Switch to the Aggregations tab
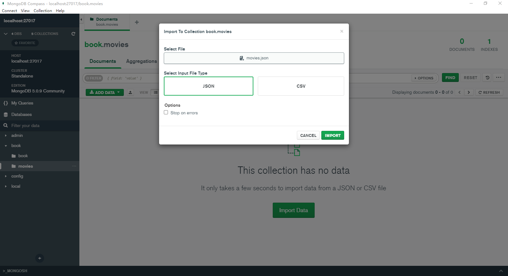The width and height of the screenshot is (508, 276). (142, 61)
